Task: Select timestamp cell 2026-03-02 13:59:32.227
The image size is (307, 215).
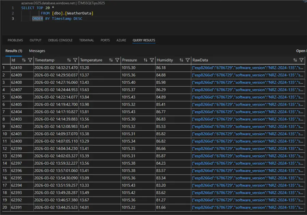Action: 56,163
